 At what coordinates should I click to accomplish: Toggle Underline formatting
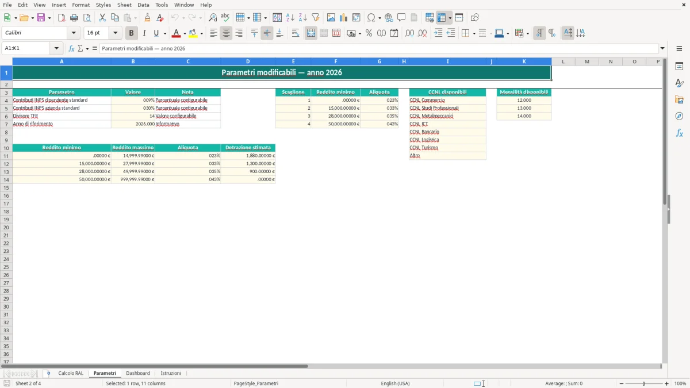tap(156, 33)
